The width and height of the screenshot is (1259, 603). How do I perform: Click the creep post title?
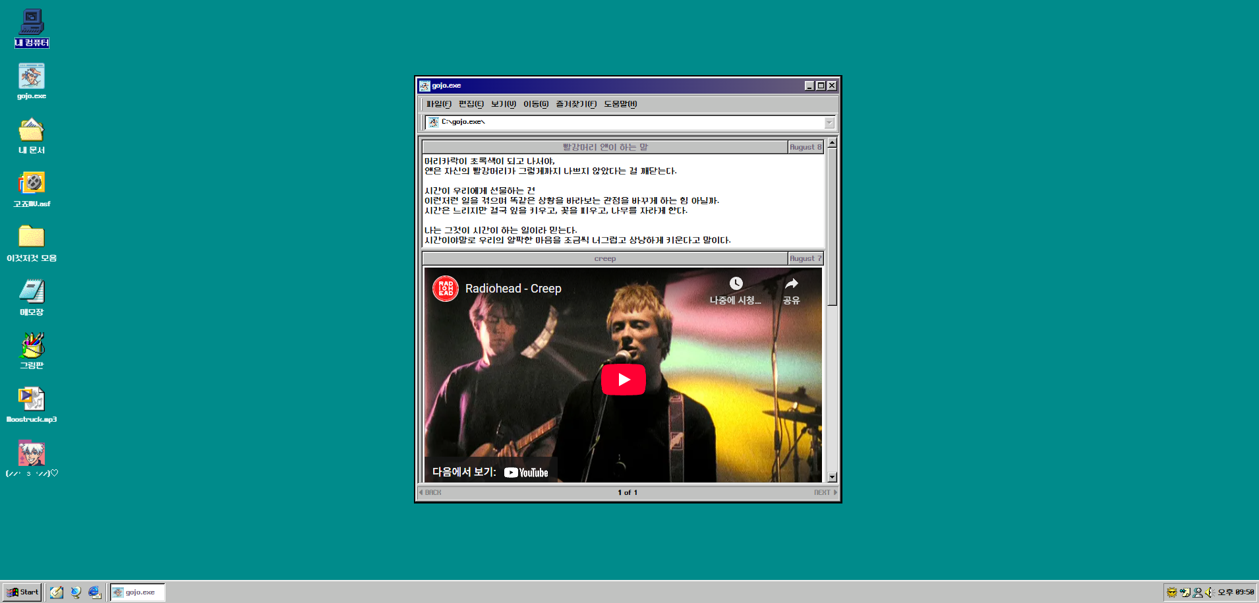point(605,258)
